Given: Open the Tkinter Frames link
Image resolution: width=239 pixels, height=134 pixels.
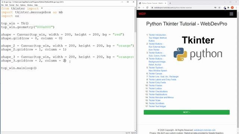Looking at the screenshot, I should pyautogui.click(x=155, y=86).
